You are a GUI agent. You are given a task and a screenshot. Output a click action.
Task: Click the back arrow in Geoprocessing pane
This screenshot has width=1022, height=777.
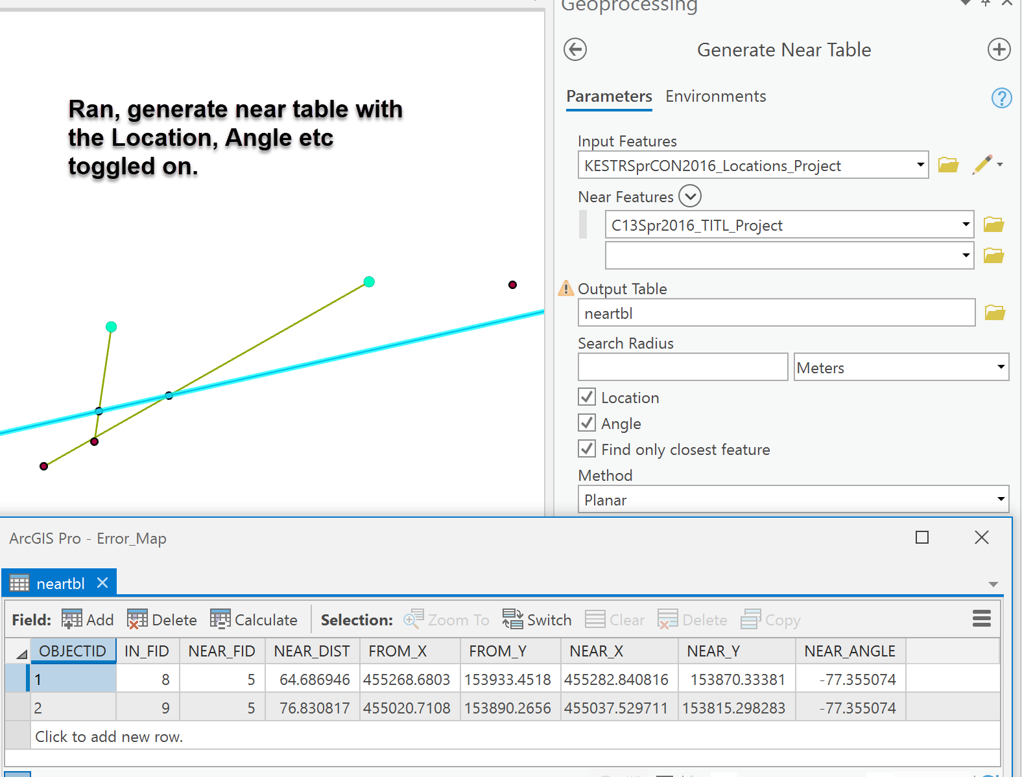coord(575,50)
